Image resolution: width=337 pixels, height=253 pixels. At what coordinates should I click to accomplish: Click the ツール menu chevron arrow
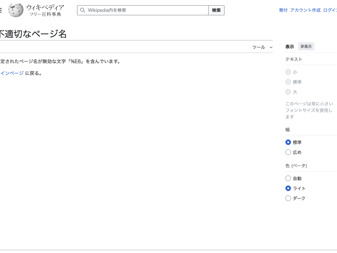271,47
